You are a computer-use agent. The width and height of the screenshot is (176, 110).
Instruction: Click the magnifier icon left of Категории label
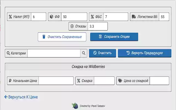coord(8,53)
